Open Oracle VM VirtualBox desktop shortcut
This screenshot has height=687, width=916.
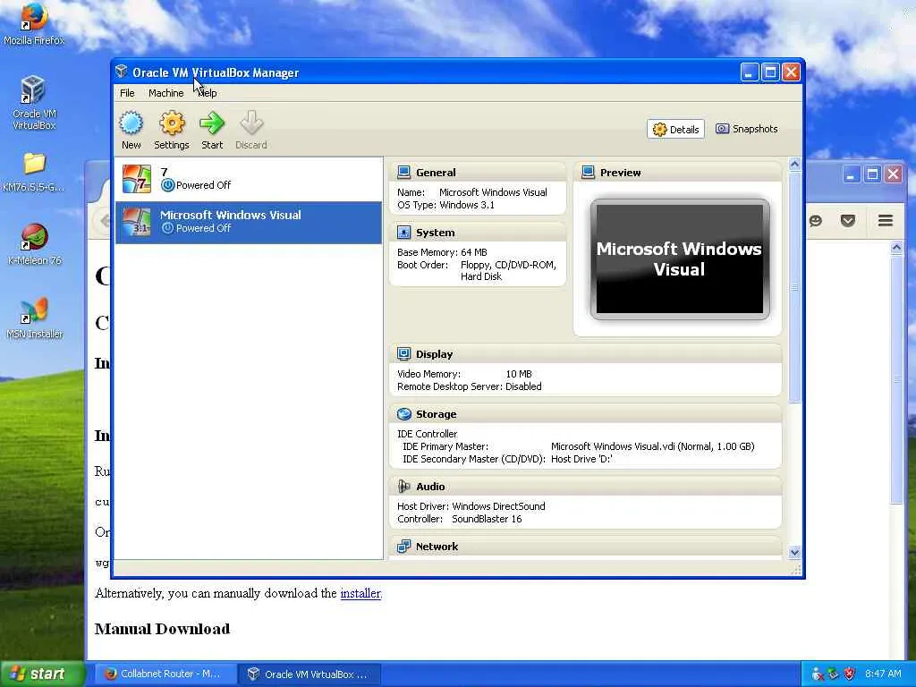tap(34, 103)
